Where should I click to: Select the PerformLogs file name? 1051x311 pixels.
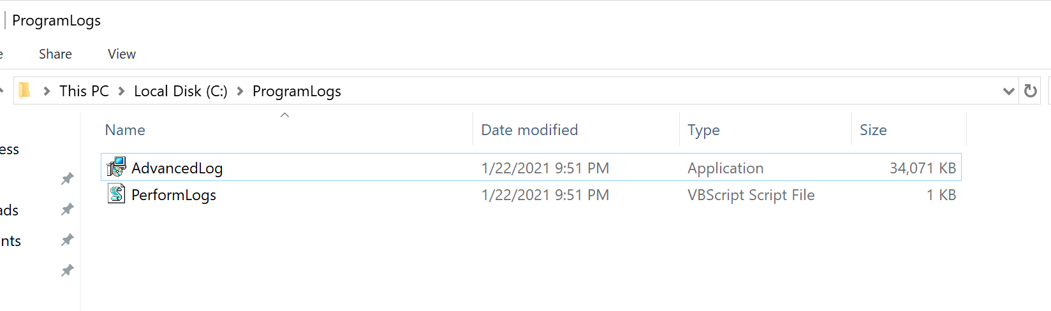pos(173,195)
